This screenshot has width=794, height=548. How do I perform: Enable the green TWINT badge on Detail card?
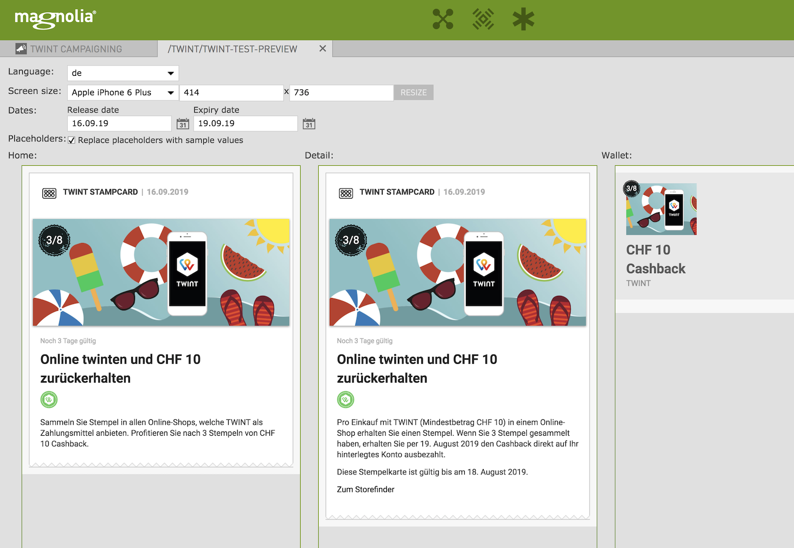click(345, 400)
